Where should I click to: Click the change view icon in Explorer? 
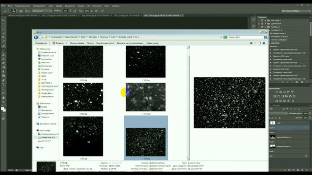[x=251, y=43]
